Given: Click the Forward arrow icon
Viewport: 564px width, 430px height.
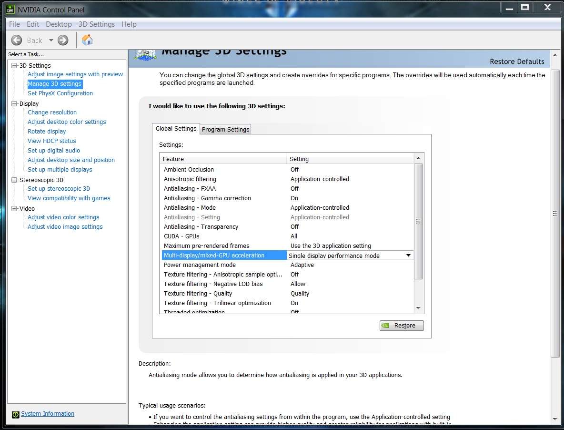Looking at the screenshot, I should (63, 41).
